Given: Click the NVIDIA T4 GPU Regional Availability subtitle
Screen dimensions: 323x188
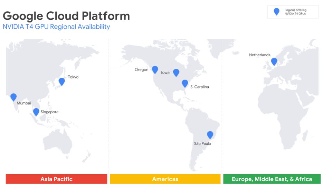Looking at the screenshot, I should point(56,27).
